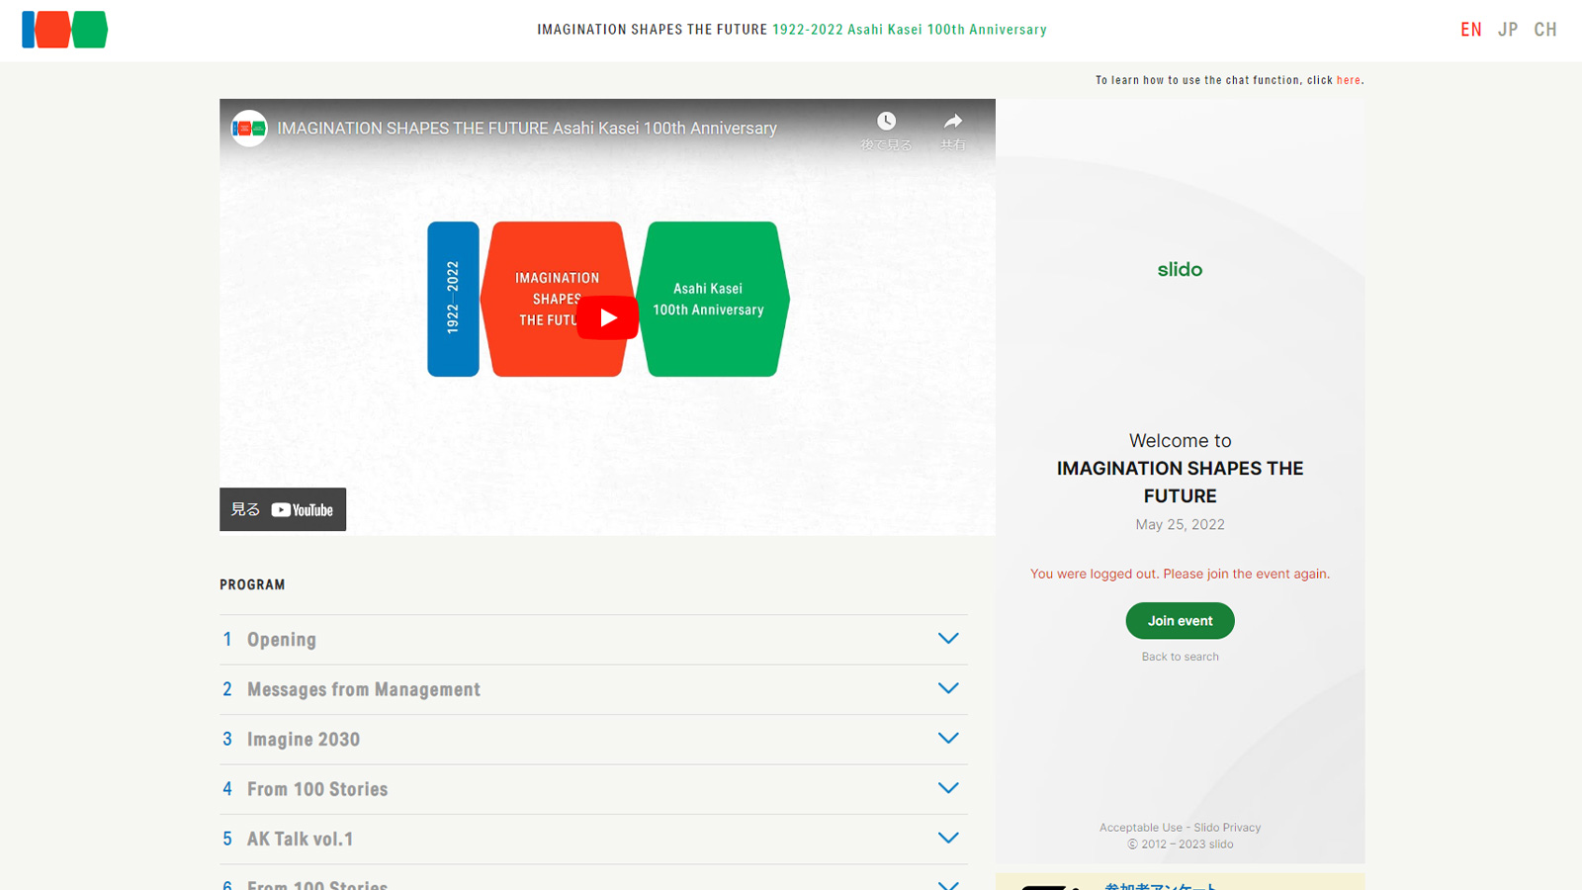Expand the Opening program chevron
Viewport: 1582px width, 890px height.
(x=948, y=639)
